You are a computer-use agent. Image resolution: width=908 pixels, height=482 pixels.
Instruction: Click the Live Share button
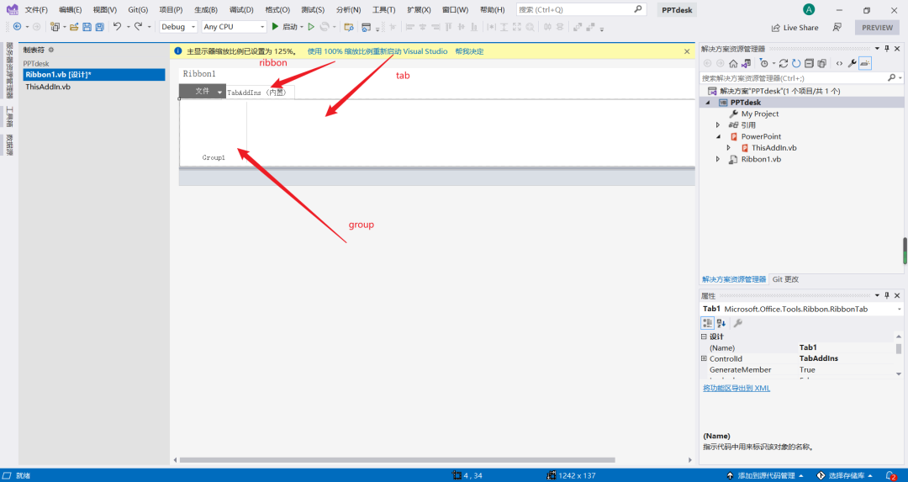(x=795, y=27)
